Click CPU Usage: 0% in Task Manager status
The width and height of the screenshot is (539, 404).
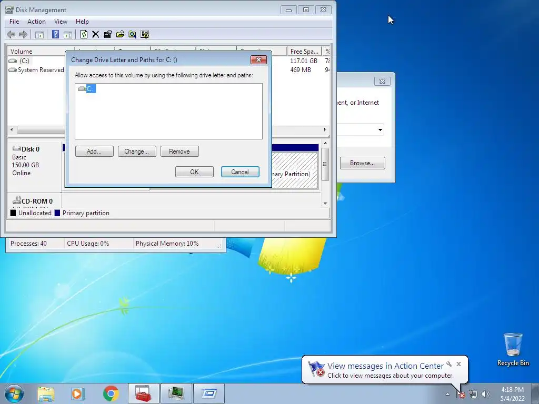tap(88, 244)
